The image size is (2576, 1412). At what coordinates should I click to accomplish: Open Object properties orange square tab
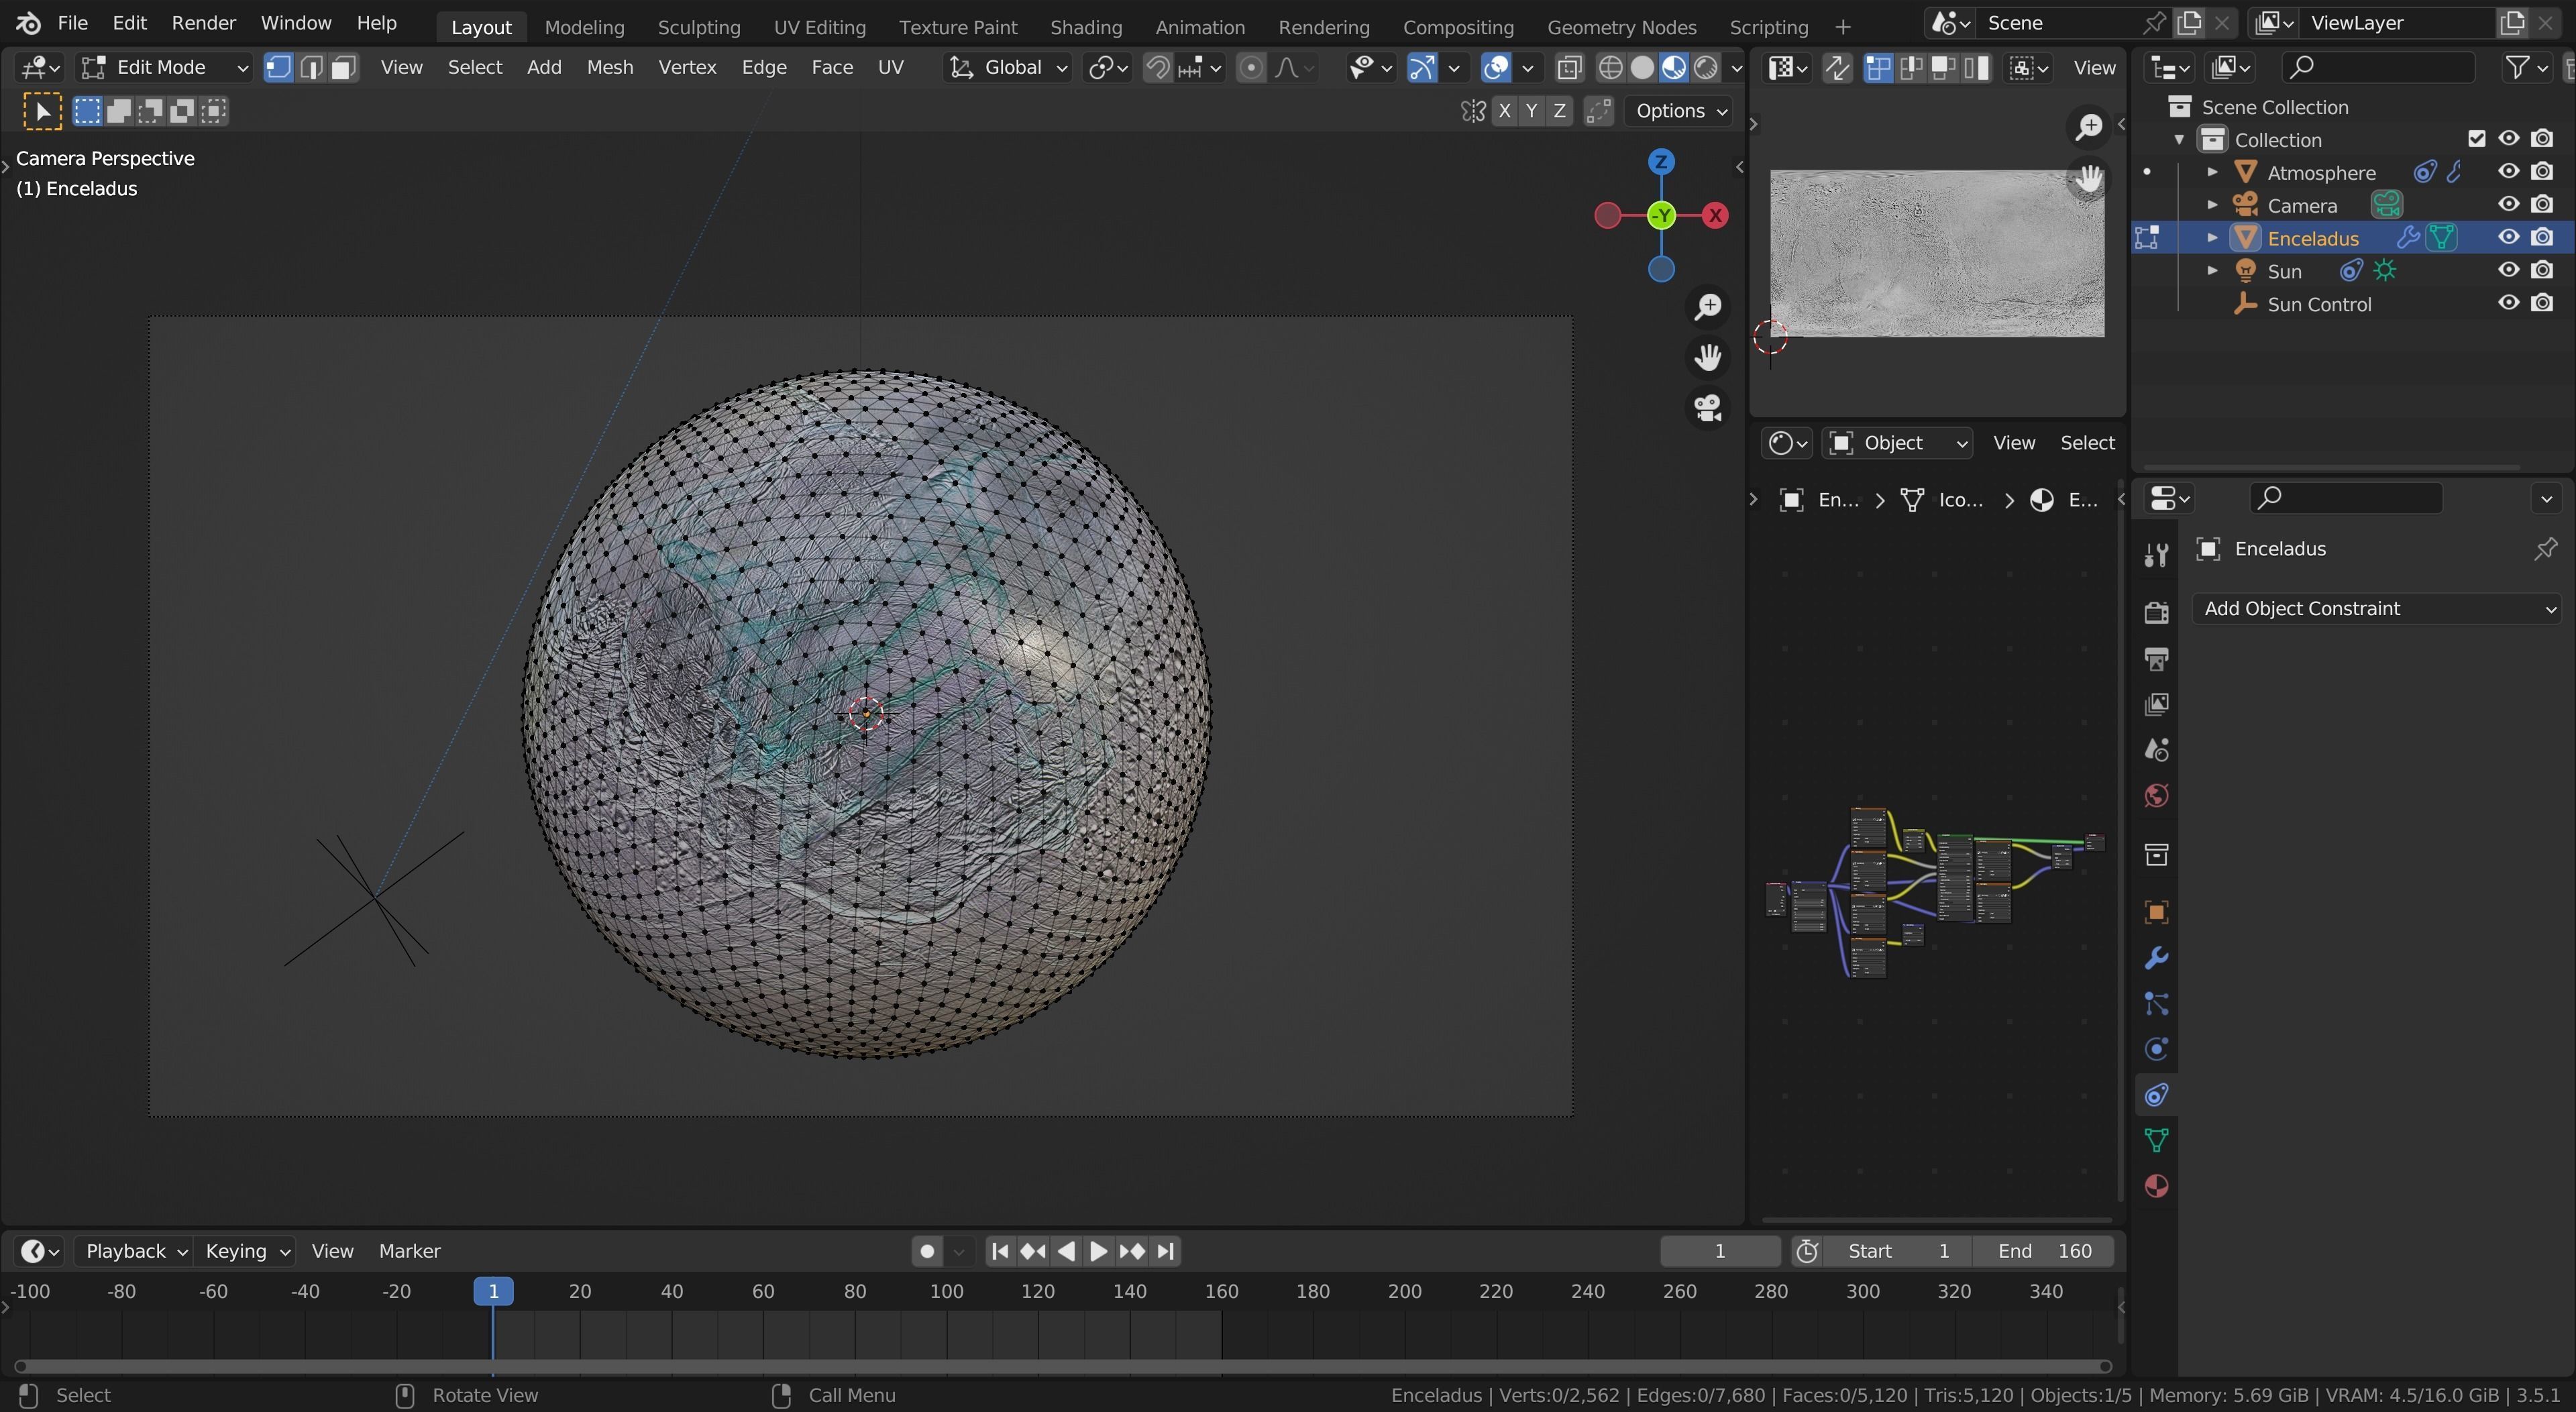[x=2156, y=912]
